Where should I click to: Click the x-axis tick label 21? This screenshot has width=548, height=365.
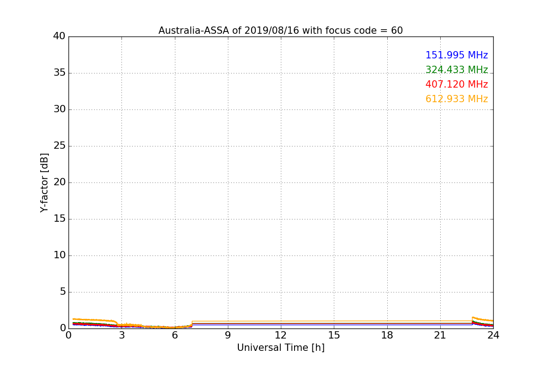pyautogui.click(x=440, y=335)
